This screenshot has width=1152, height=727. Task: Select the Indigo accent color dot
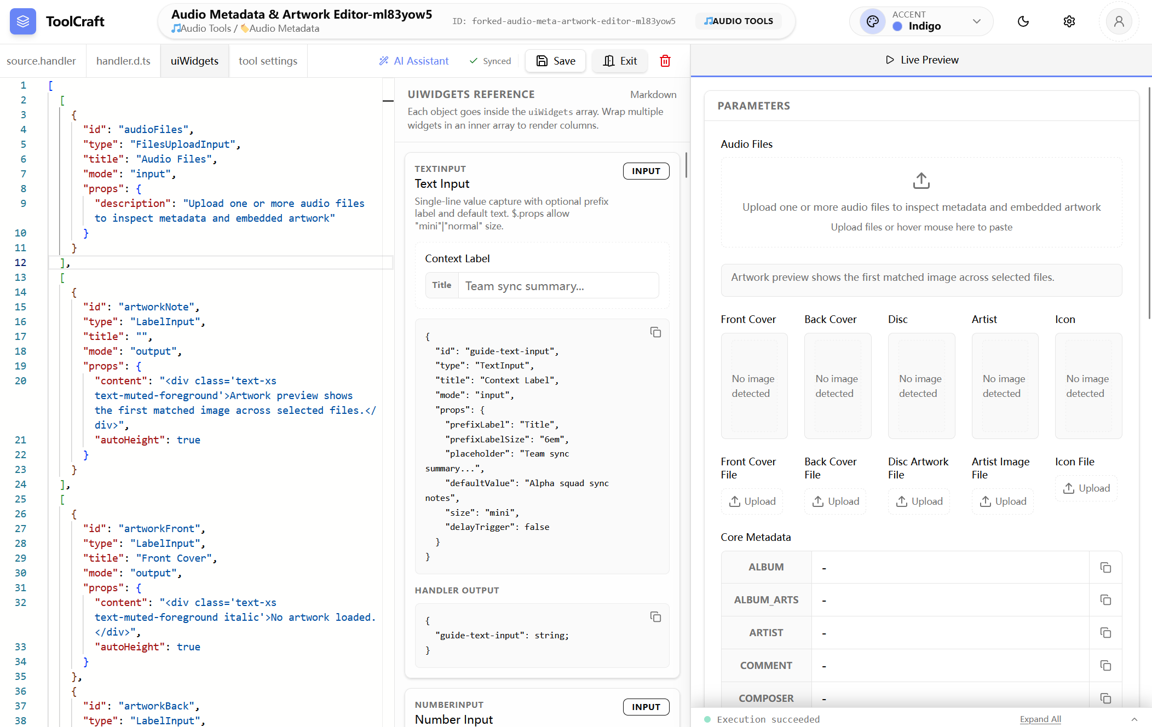tap(897, 26)
